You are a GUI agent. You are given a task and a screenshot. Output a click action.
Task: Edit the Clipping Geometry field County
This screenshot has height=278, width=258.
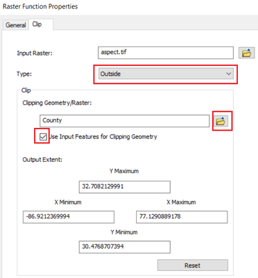(125, 121)
